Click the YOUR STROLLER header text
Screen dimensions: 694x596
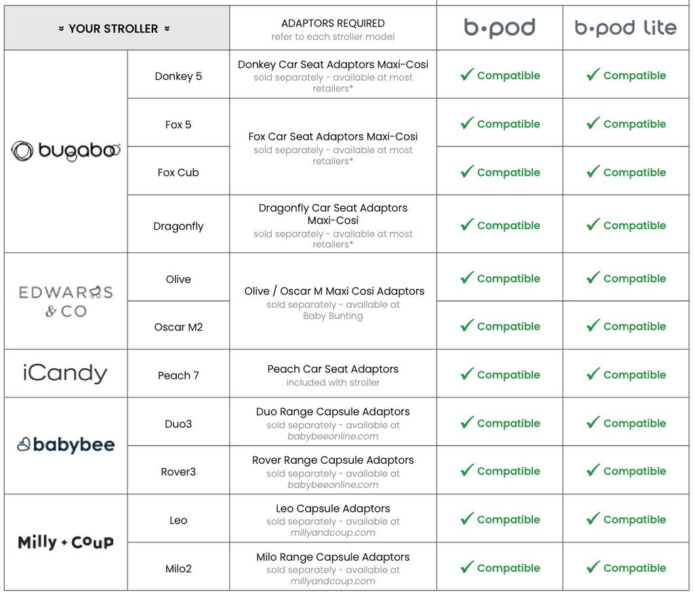113,29
